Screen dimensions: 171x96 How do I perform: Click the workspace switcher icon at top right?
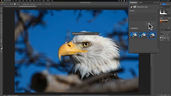tap(169, 4)
